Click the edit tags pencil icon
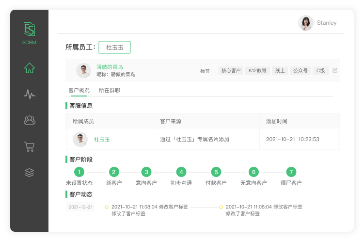 334,70
